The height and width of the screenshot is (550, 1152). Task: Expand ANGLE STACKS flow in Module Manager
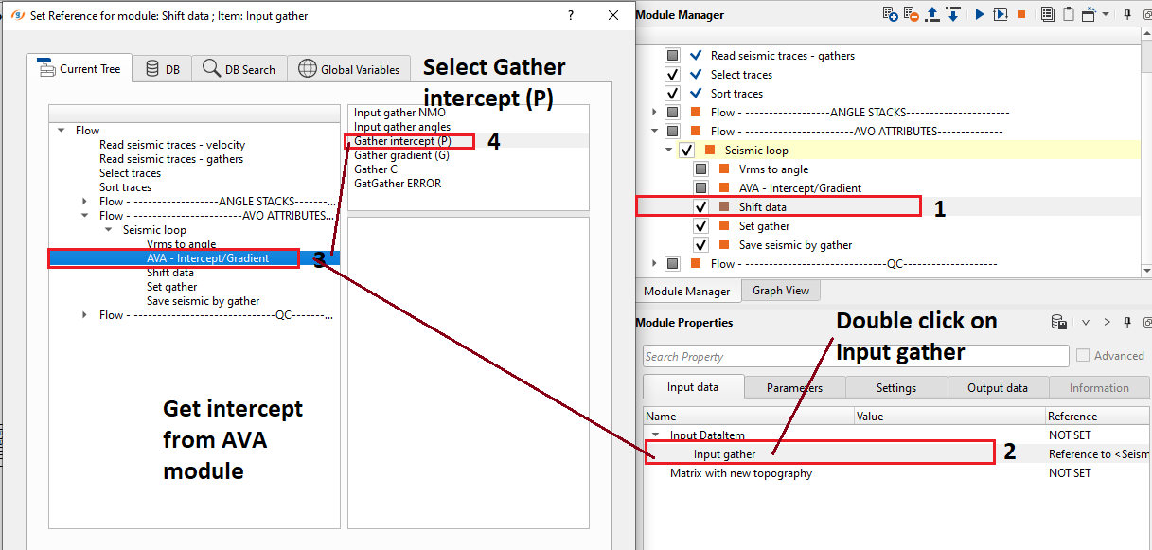pos(654,113)
